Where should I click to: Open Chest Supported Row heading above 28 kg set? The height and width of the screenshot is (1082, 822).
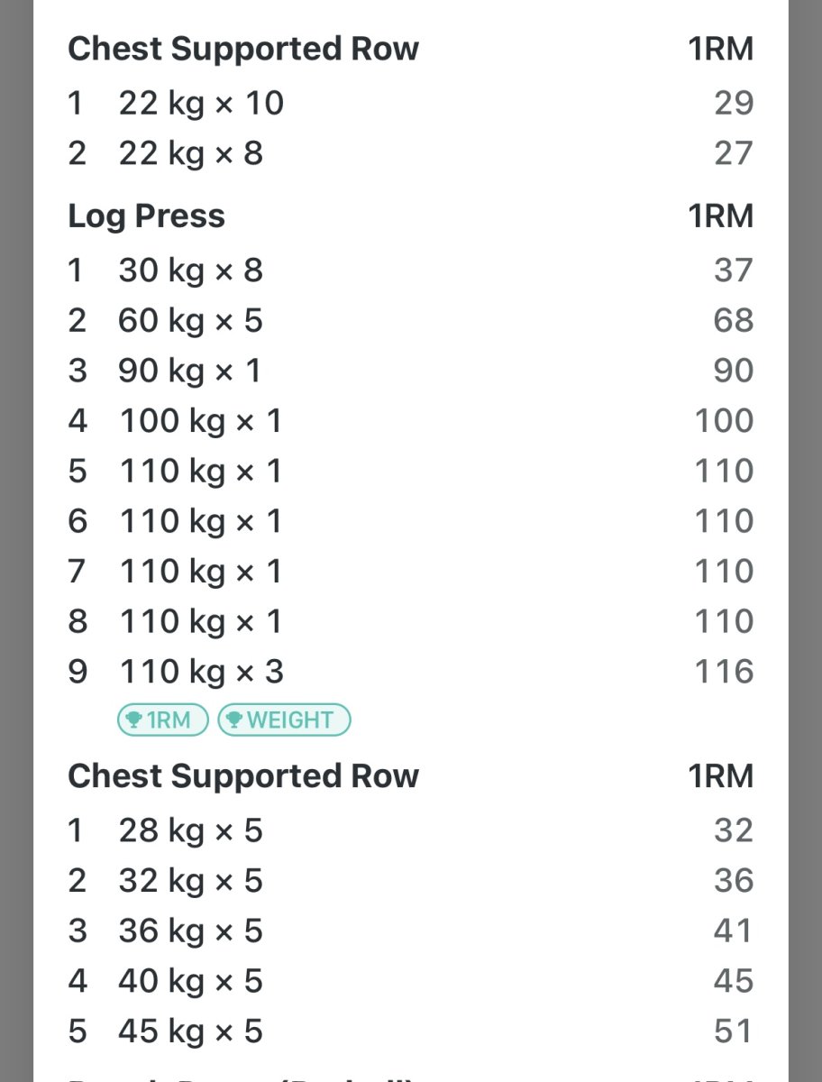[243, 776]
